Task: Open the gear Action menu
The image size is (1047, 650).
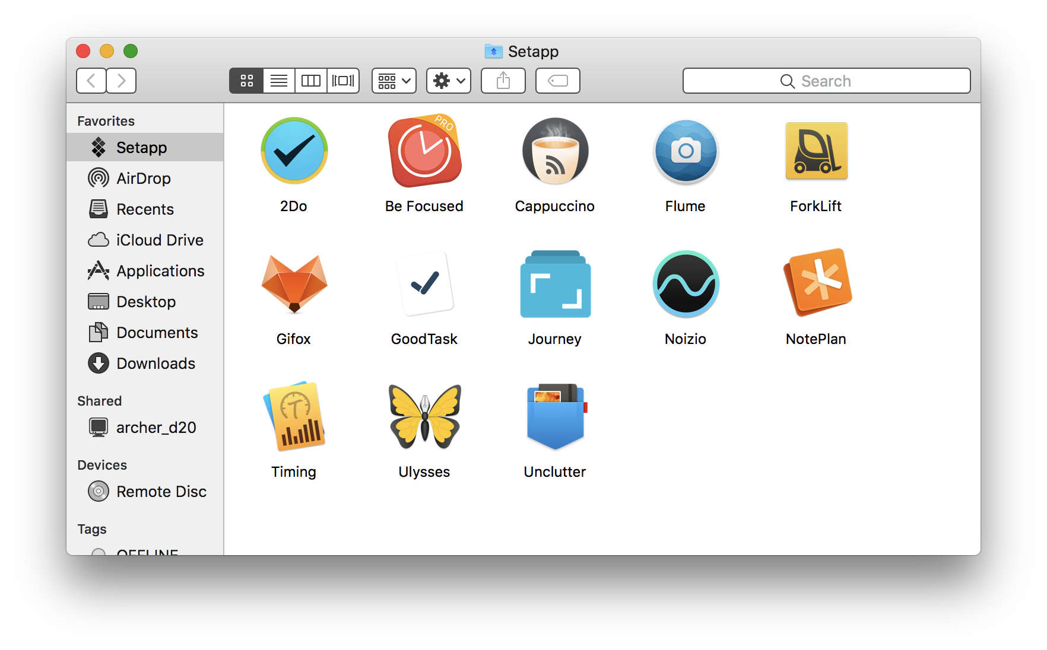Action: coord(449,81)
